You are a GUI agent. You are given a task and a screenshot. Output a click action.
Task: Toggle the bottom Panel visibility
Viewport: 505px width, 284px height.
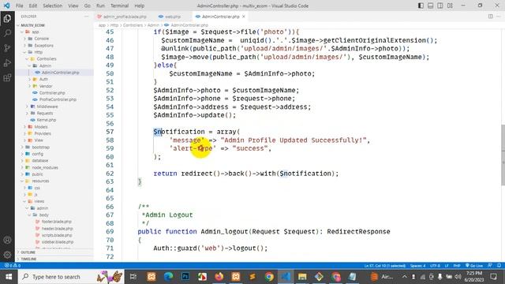pyautogui.click(x=431, y=6)
